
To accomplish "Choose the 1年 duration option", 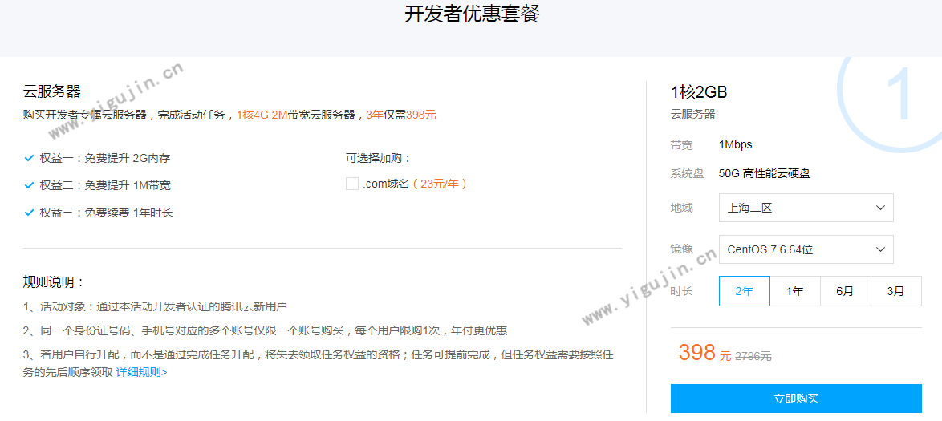I will 794,291.
